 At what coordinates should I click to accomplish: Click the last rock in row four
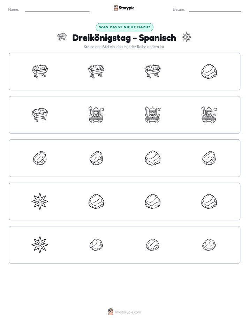pos(209,201)
